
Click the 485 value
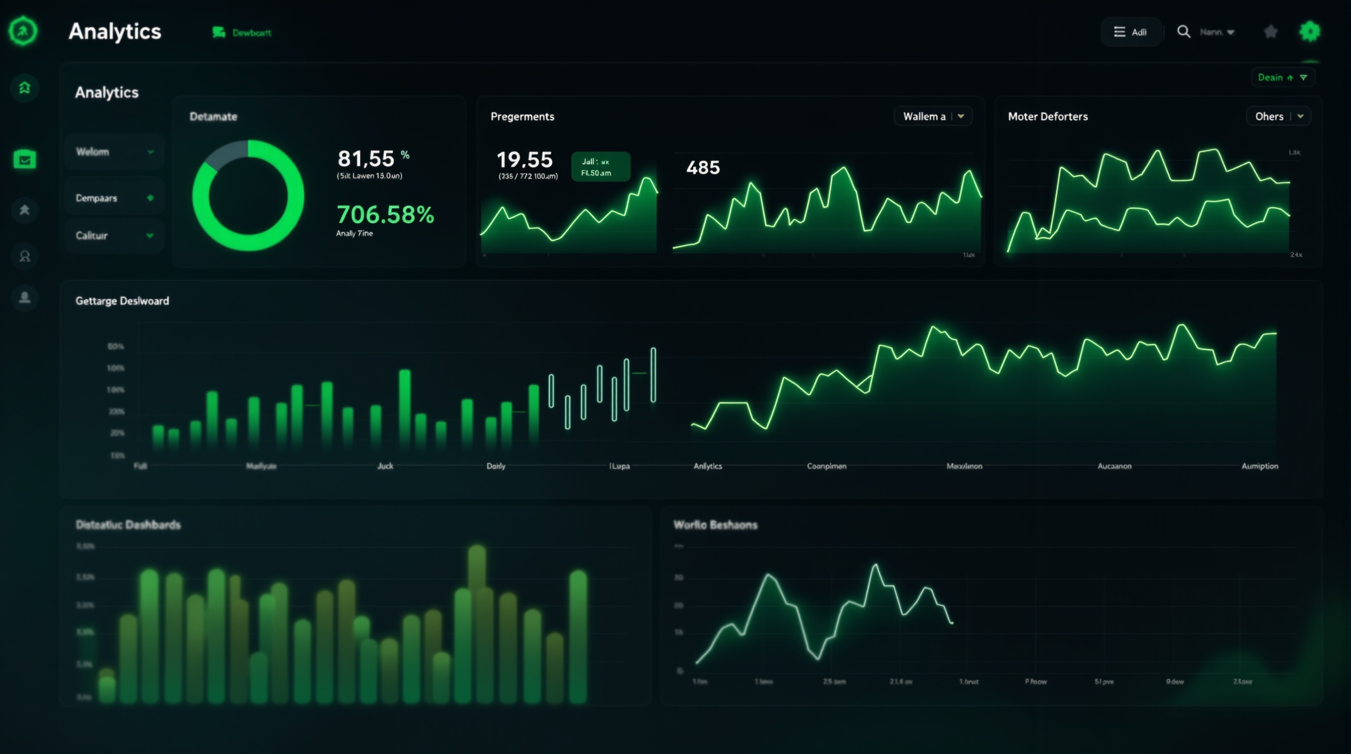[x=703, y=168]
